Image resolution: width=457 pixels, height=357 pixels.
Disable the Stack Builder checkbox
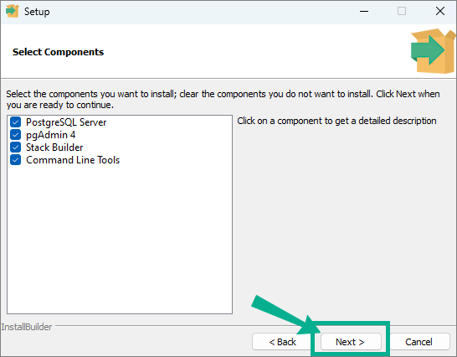tap(15, 147)
